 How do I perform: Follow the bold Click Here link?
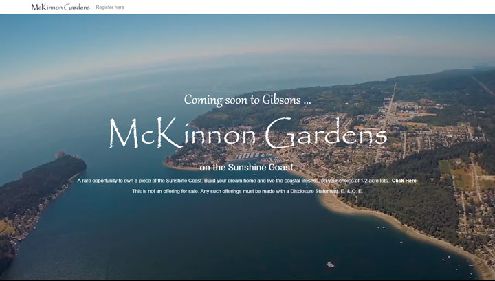pos(404,181)
